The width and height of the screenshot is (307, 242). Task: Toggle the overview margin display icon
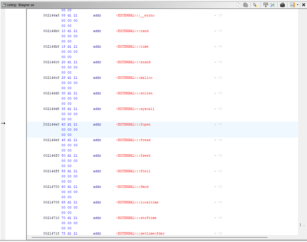coord(293,5)
